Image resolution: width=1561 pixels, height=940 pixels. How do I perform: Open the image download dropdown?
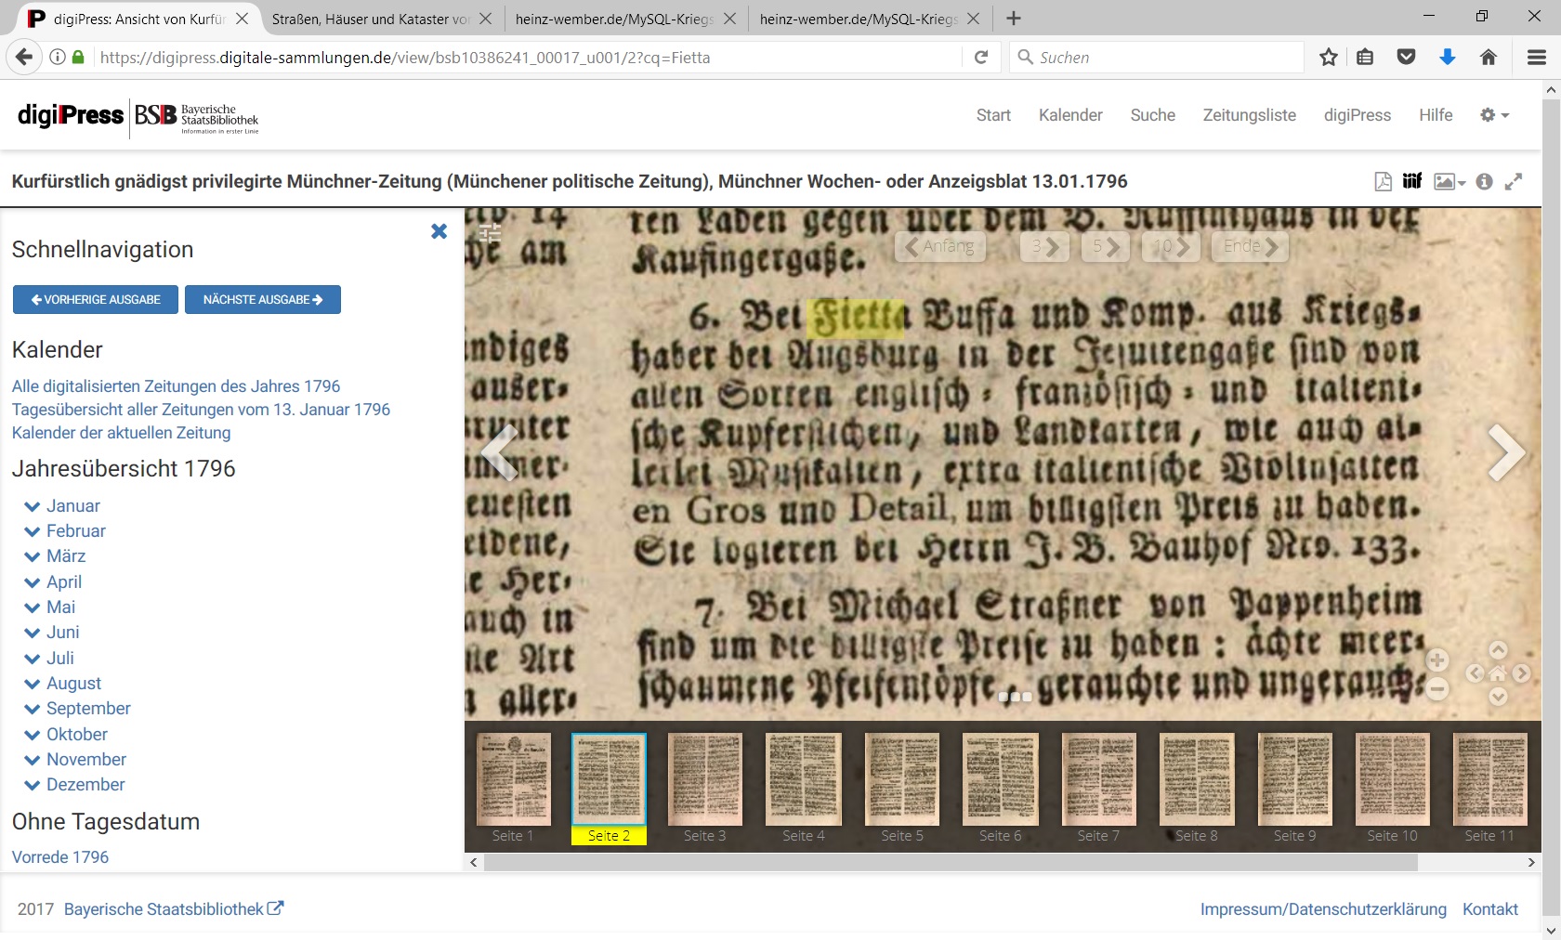click(x=1449, y=182)
